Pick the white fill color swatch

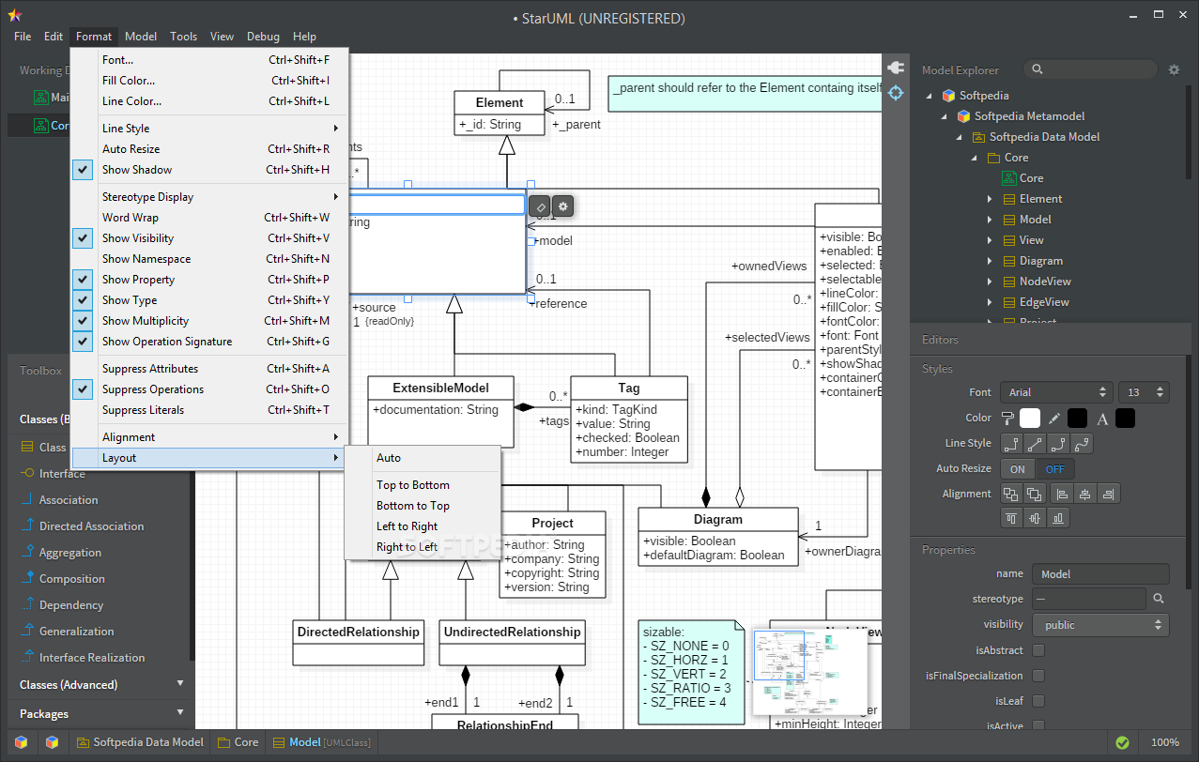1030,418
